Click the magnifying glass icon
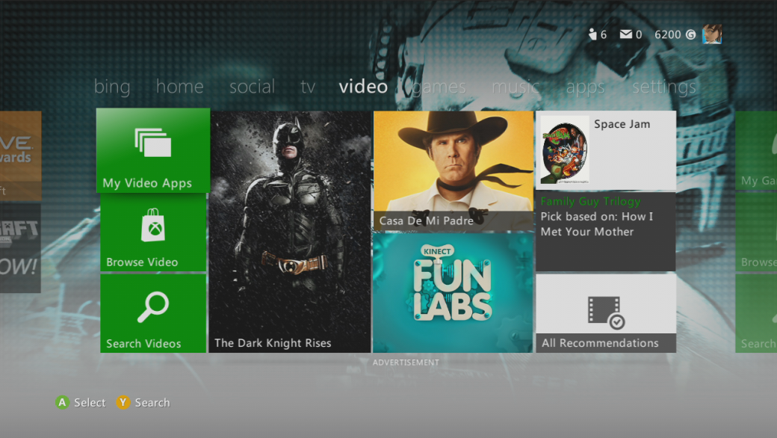 [153, 308]
